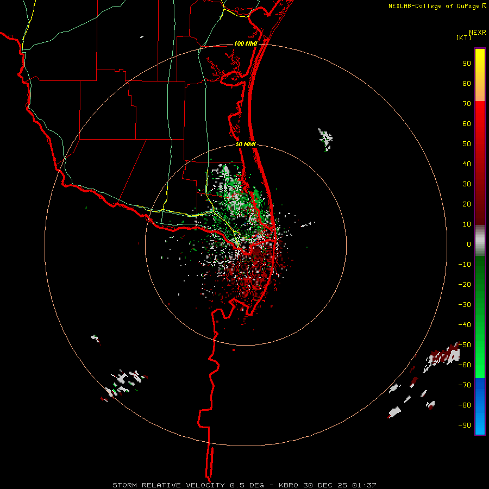Select the positive 10 scale value
The image size is (489, 489).
coord(467,224)
